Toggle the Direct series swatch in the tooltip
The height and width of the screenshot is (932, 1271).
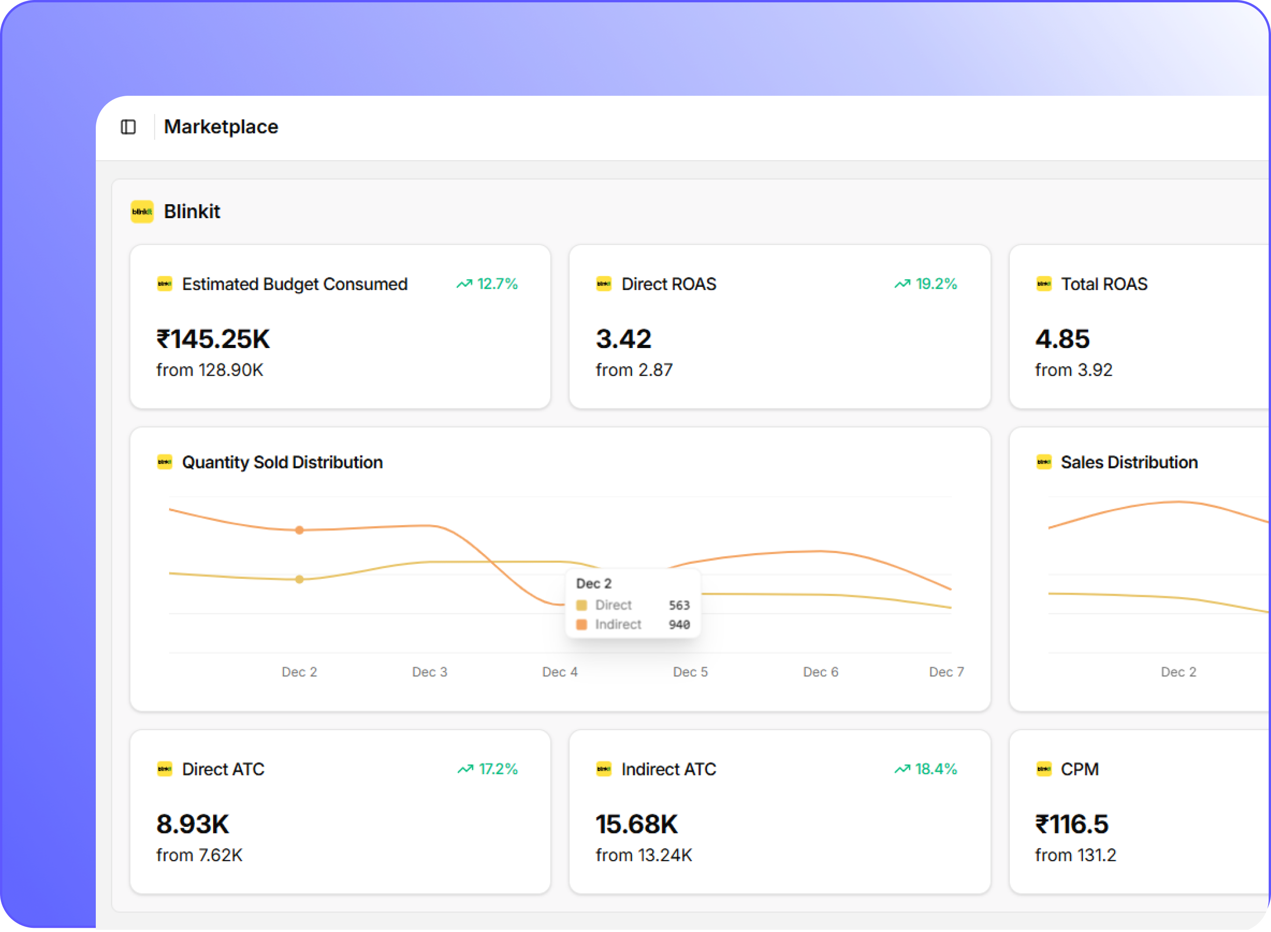coord(582,605)
